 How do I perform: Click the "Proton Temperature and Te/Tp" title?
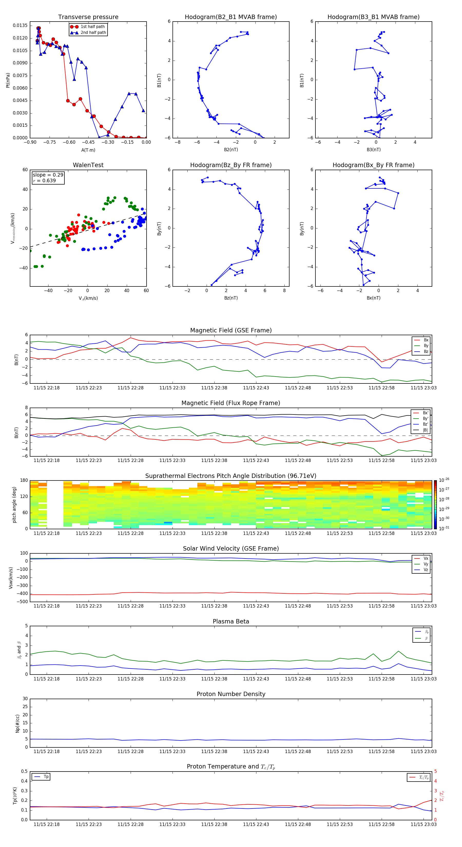click(x=231, y=767)
